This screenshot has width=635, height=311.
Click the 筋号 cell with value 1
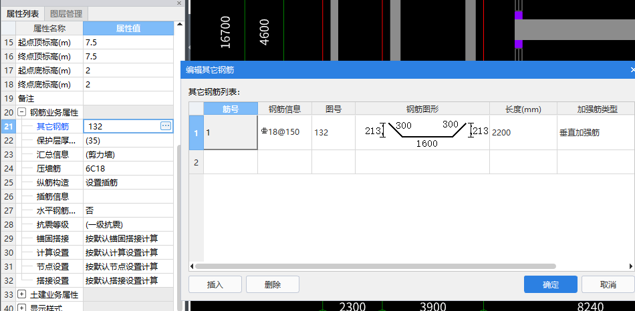point(231,132)
